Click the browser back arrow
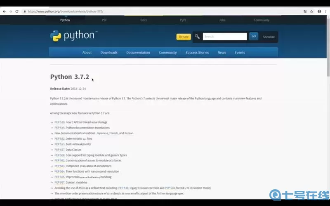330x206 pixels. pyautogui.click(x=4, y=12)
